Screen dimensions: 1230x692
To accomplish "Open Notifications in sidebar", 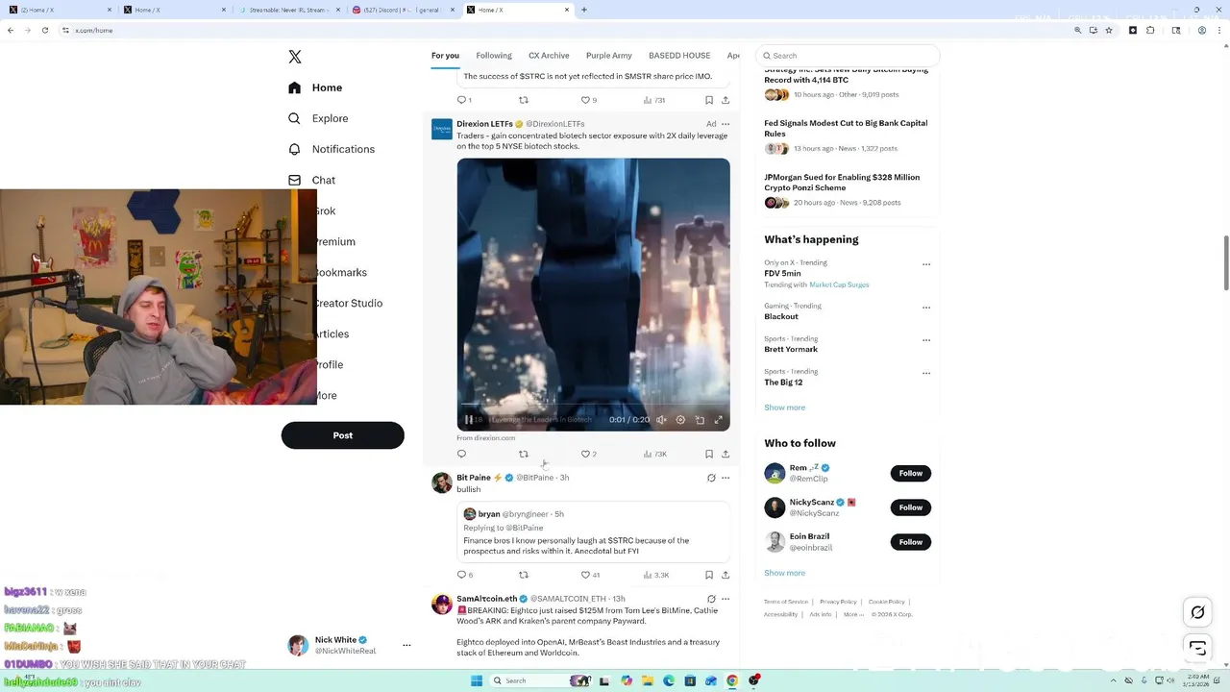I will pyautogui.click(x=332, y=149).
